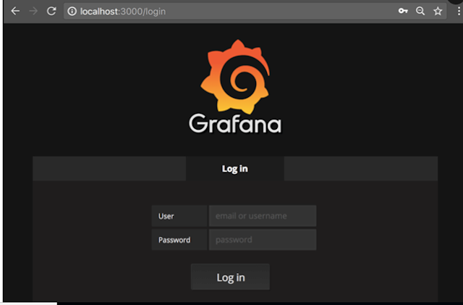Focus the email or username field
Viewport: 463px width, 305px height.
263,216
